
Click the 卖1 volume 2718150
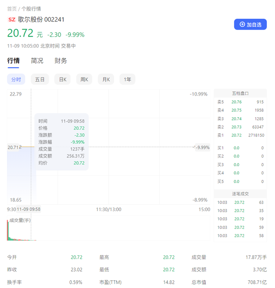coord(256,136)
